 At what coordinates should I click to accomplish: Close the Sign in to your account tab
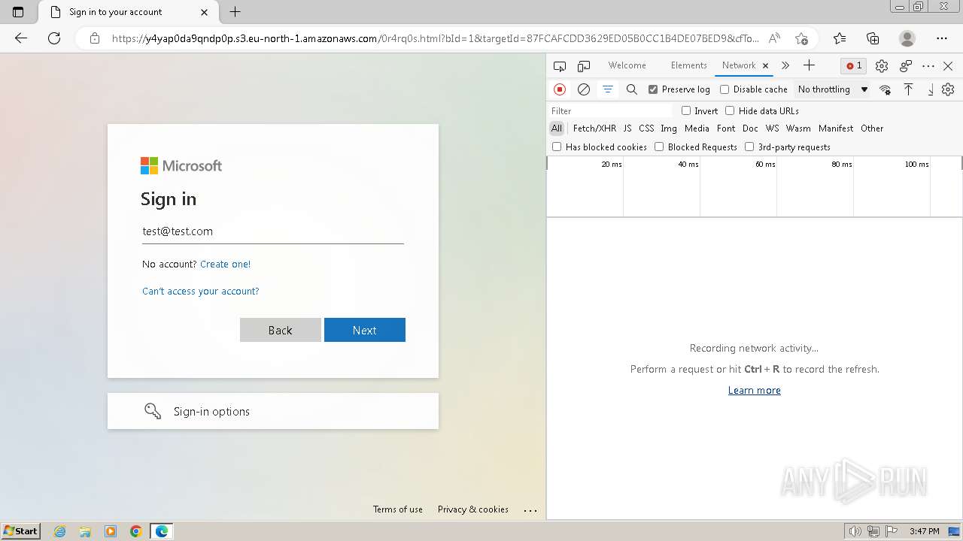pos(205,12)
